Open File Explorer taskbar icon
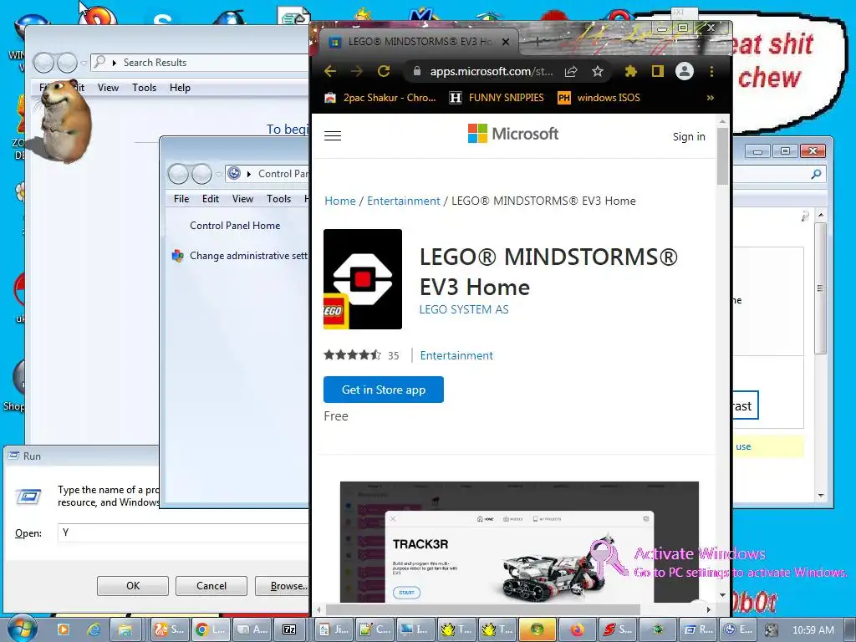 tap(125, 629)
